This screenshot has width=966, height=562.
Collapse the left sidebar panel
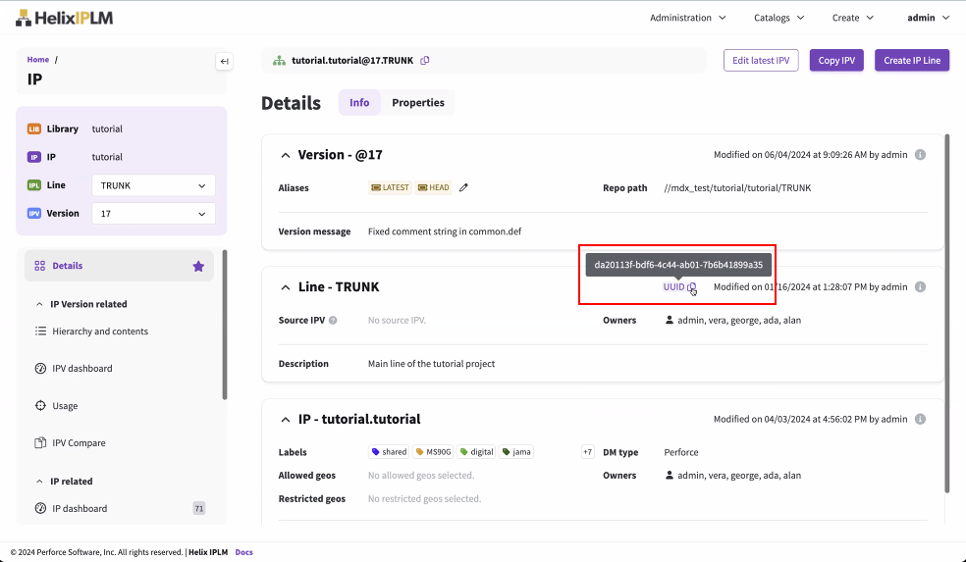point(224,62)
